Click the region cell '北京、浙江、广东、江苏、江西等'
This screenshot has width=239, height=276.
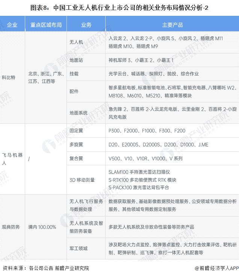click(x=45, y=78)
